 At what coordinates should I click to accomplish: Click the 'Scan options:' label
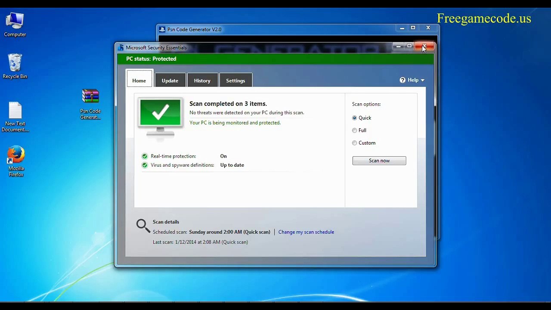pos(366,104)
